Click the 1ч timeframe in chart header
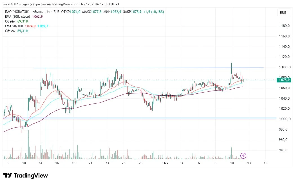Viewport: 295px width, 184px height. (x=48, y=12)
